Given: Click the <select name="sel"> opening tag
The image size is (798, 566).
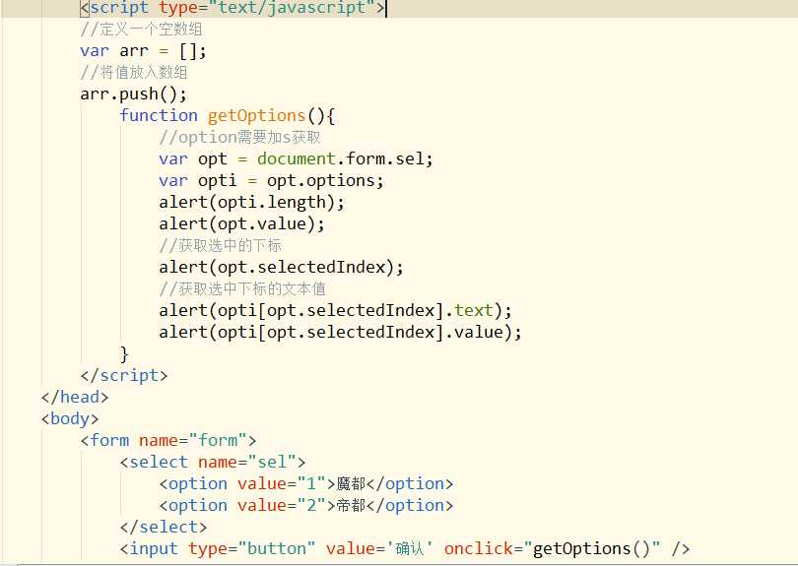Looking at the screenshot, I should [x=213, y=462].
